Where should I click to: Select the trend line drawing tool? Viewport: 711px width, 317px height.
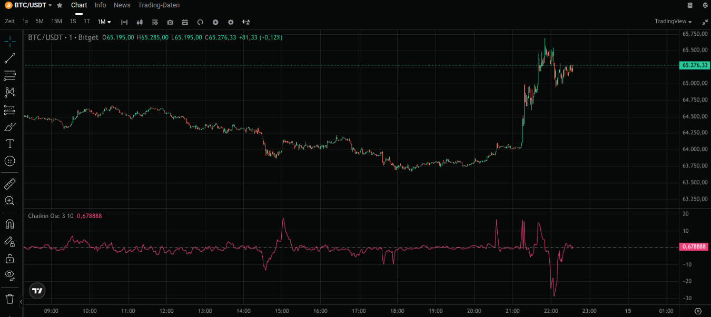[9, 58]
